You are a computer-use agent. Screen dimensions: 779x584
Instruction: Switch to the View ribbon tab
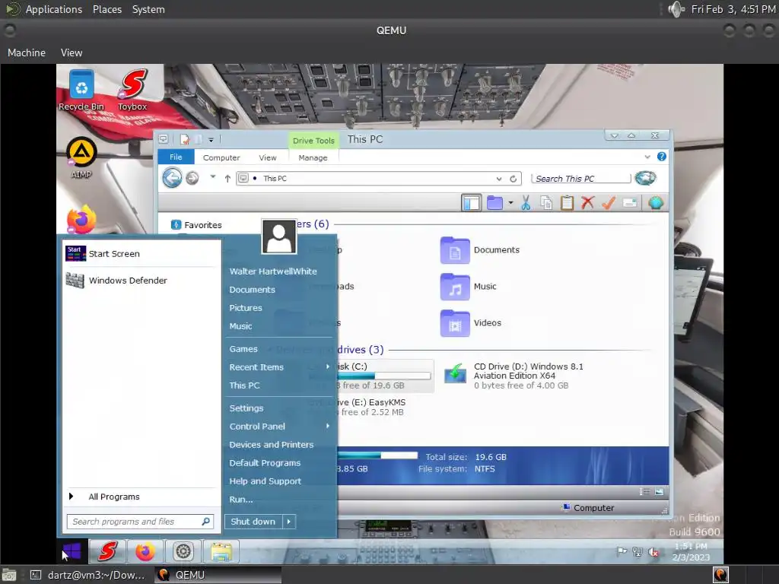(267, 157)
